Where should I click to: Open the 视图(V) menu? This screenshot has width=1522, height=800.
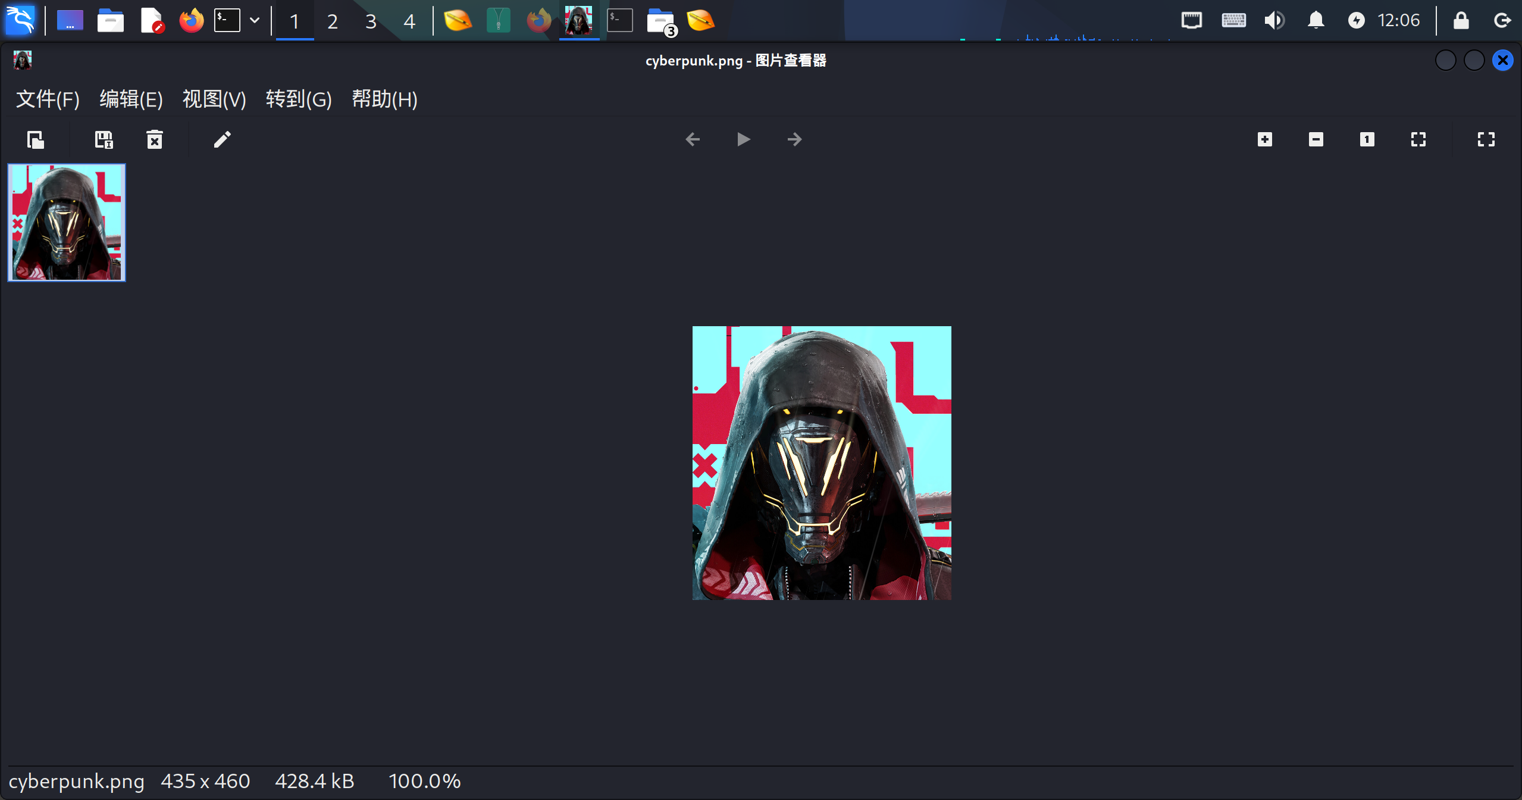(214, 99)
